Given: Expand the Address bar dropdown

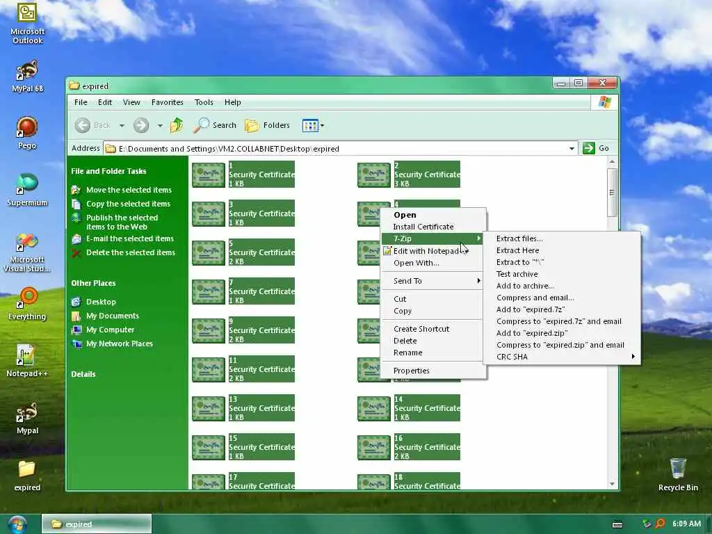Looking at the screenshot, I should click(x=572, y=149).
